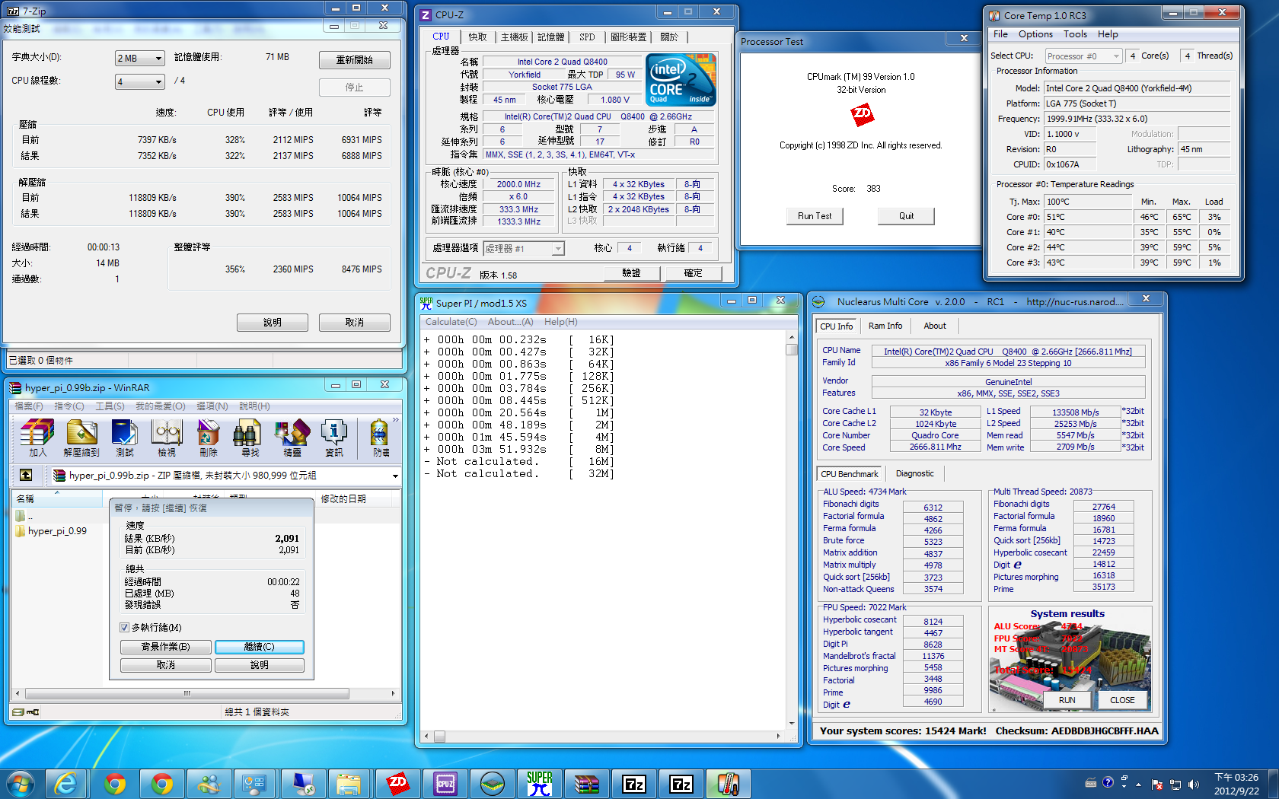Open the 7-Zip CPU thread count dropdown
The image size is (1279, 799).
140,81
